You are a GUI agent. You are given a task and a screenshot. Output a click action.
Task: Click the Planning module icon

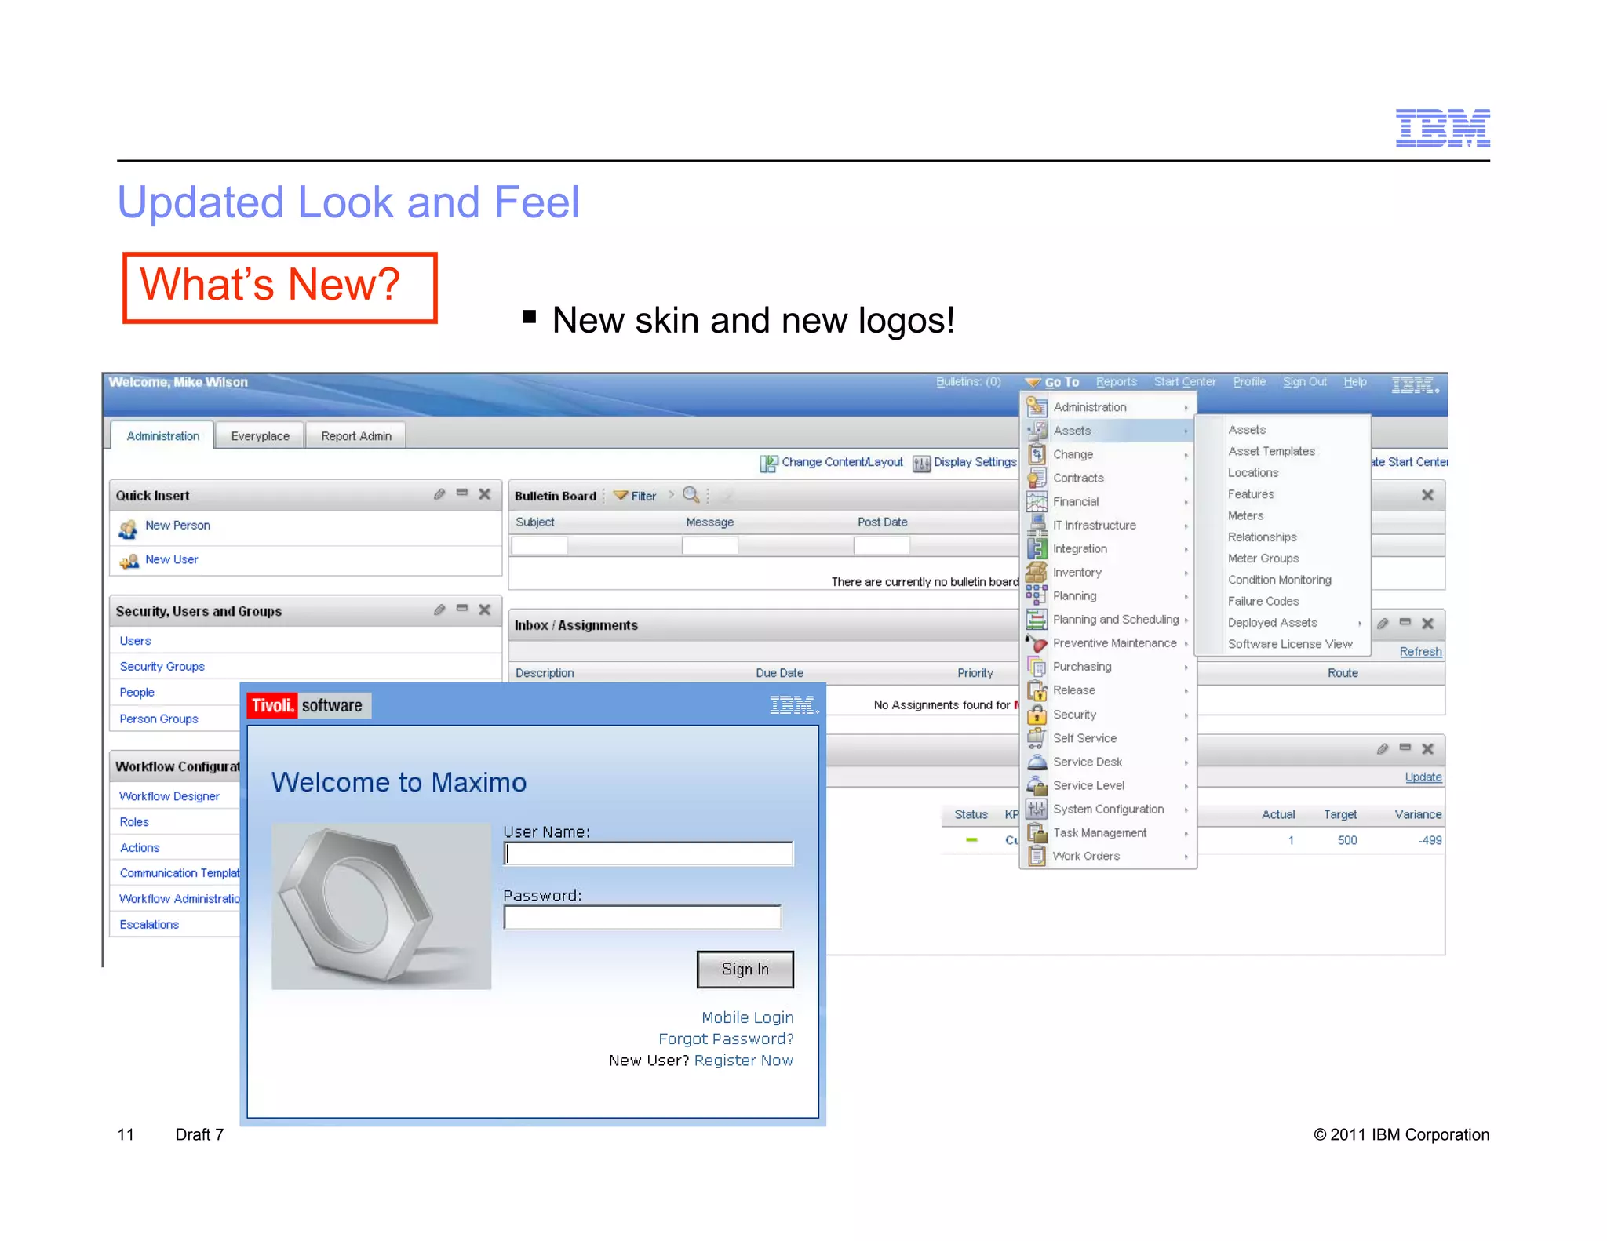tap(1037, 595)
